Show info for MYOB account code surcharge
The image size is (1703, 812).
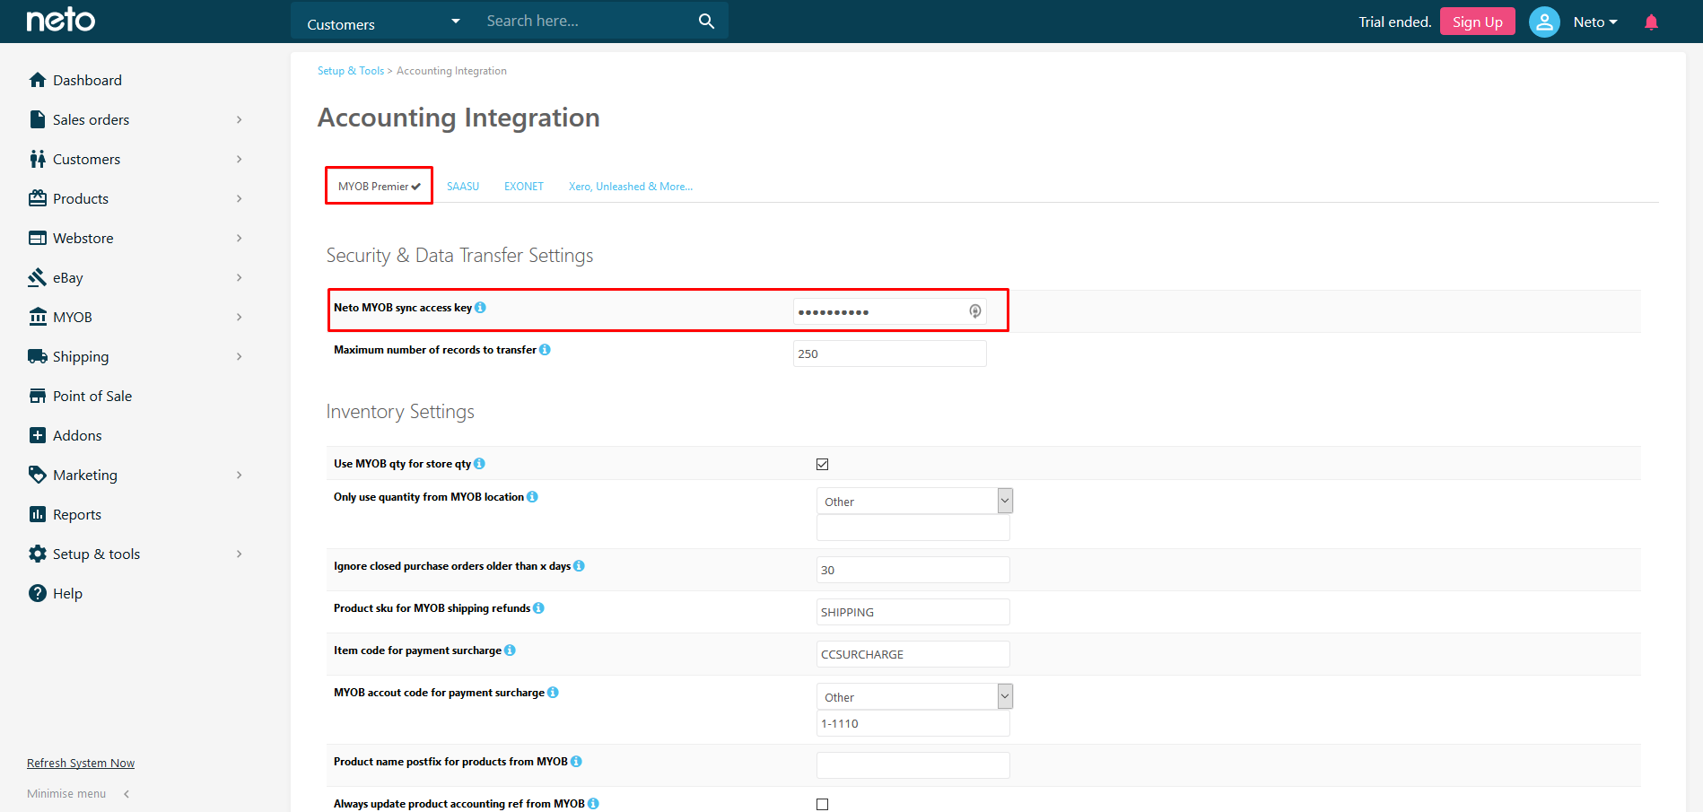click(x=553, y=693)
